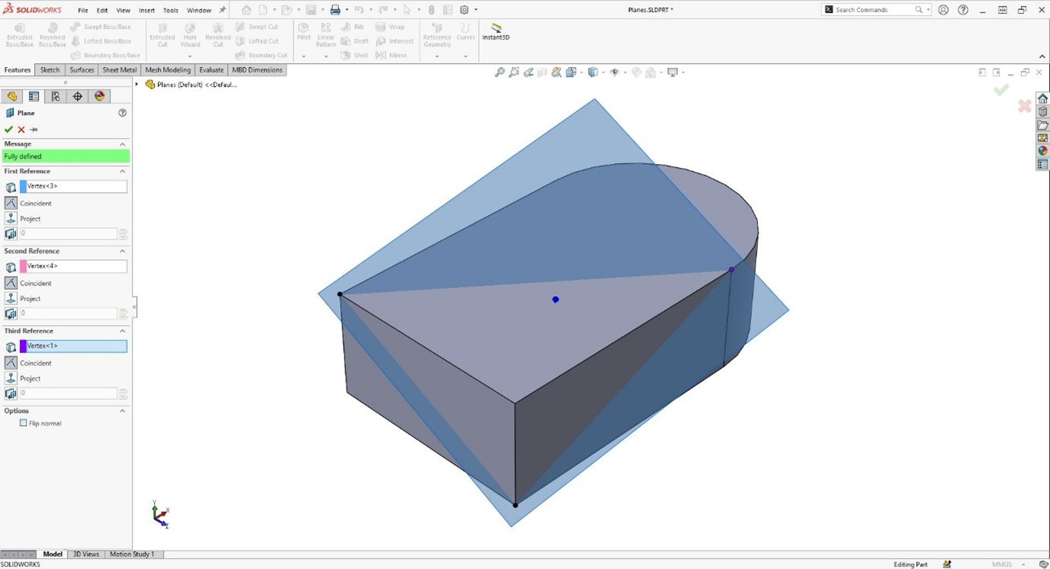Enable the Flip normal checkbox

pos(23,423)
